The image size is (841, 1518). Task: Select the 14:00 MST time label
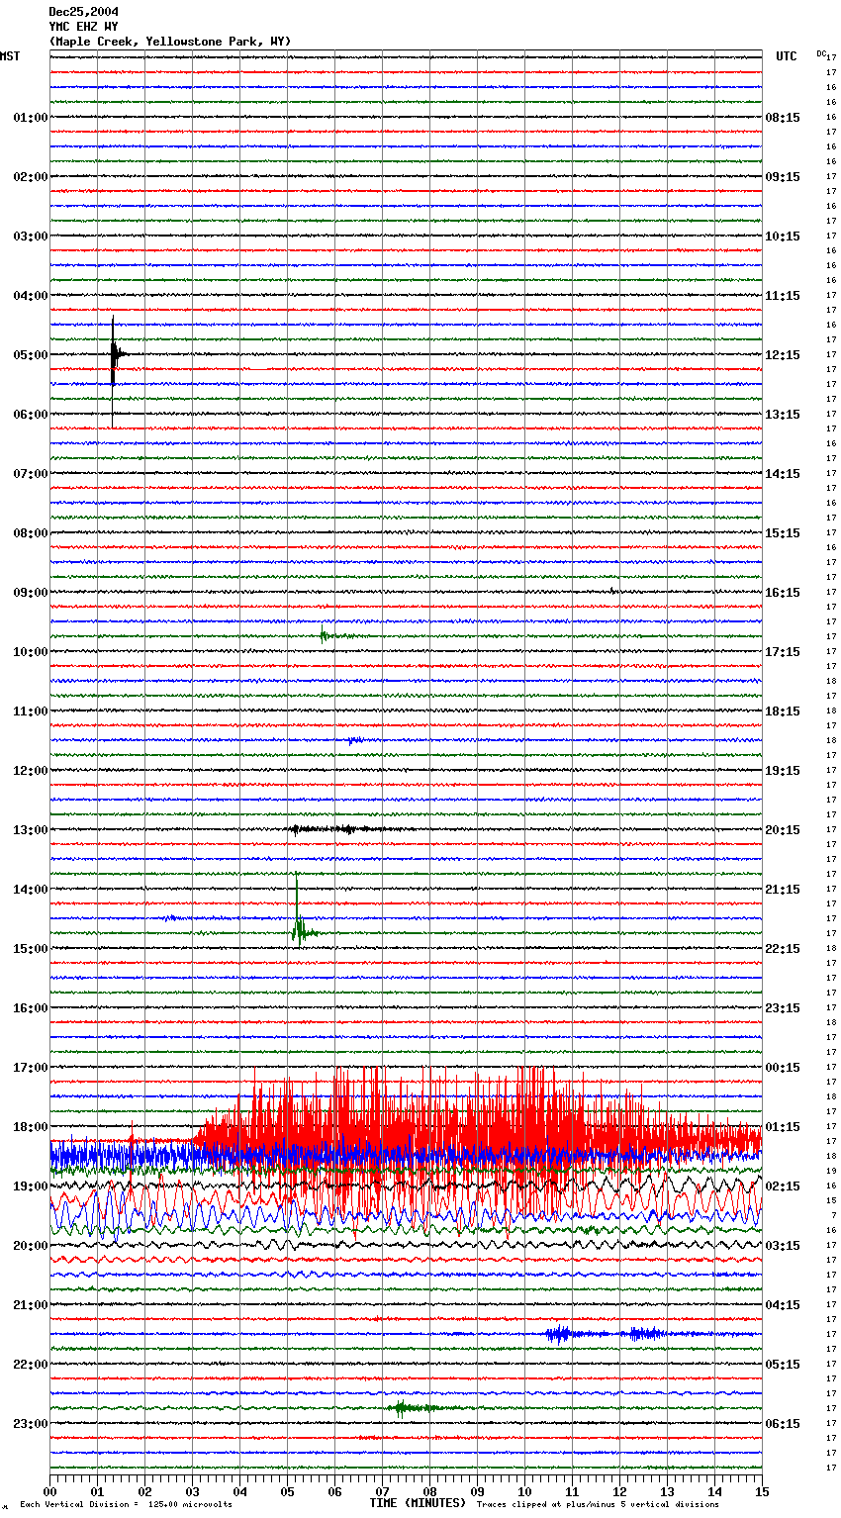tap(31, 890)
